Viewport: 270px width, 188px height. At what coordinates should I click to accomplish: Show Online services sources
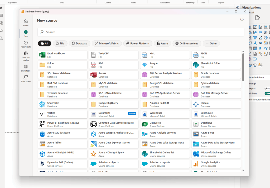pyautogui.click(x=187, y=43)
